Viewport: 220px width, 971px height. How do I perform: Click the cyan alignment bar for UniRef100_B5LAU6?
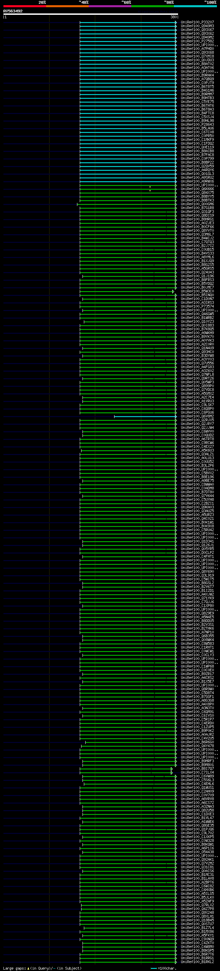point(128,128)
